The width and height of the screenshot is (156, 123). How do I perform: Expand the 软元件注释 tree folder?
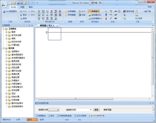point(6,35)
